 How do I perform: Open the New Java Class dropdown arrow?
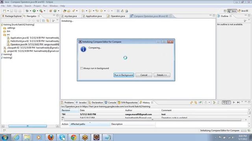(59, 11)
